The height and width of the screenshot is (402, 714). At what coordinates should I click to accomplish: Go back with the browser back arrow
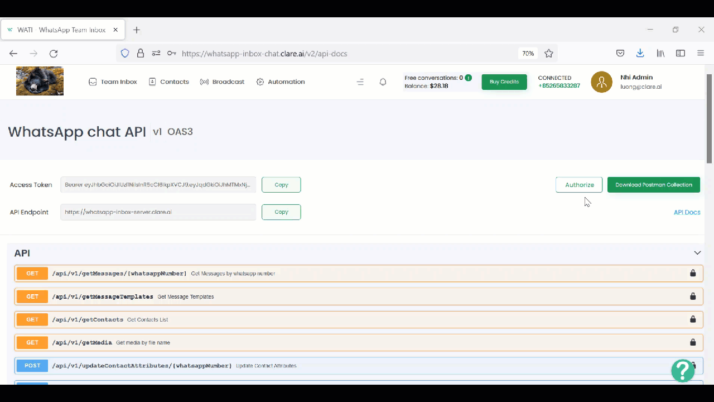[x=13, y=54]
